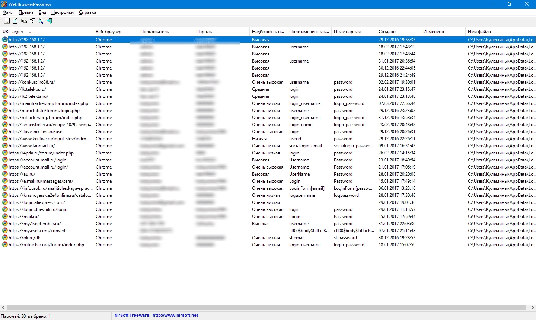Click the Пароль column header
The width and height of the screenshot is (536, 320).
[x=221, y=32]
